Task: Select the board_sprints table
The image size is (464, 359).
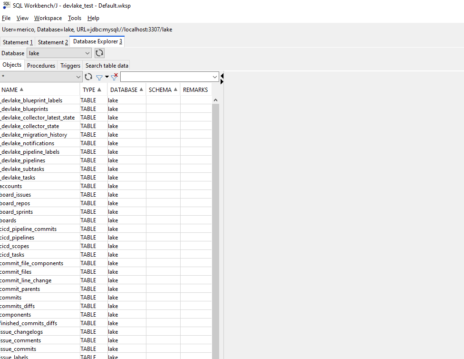Action: click(106, 212)
